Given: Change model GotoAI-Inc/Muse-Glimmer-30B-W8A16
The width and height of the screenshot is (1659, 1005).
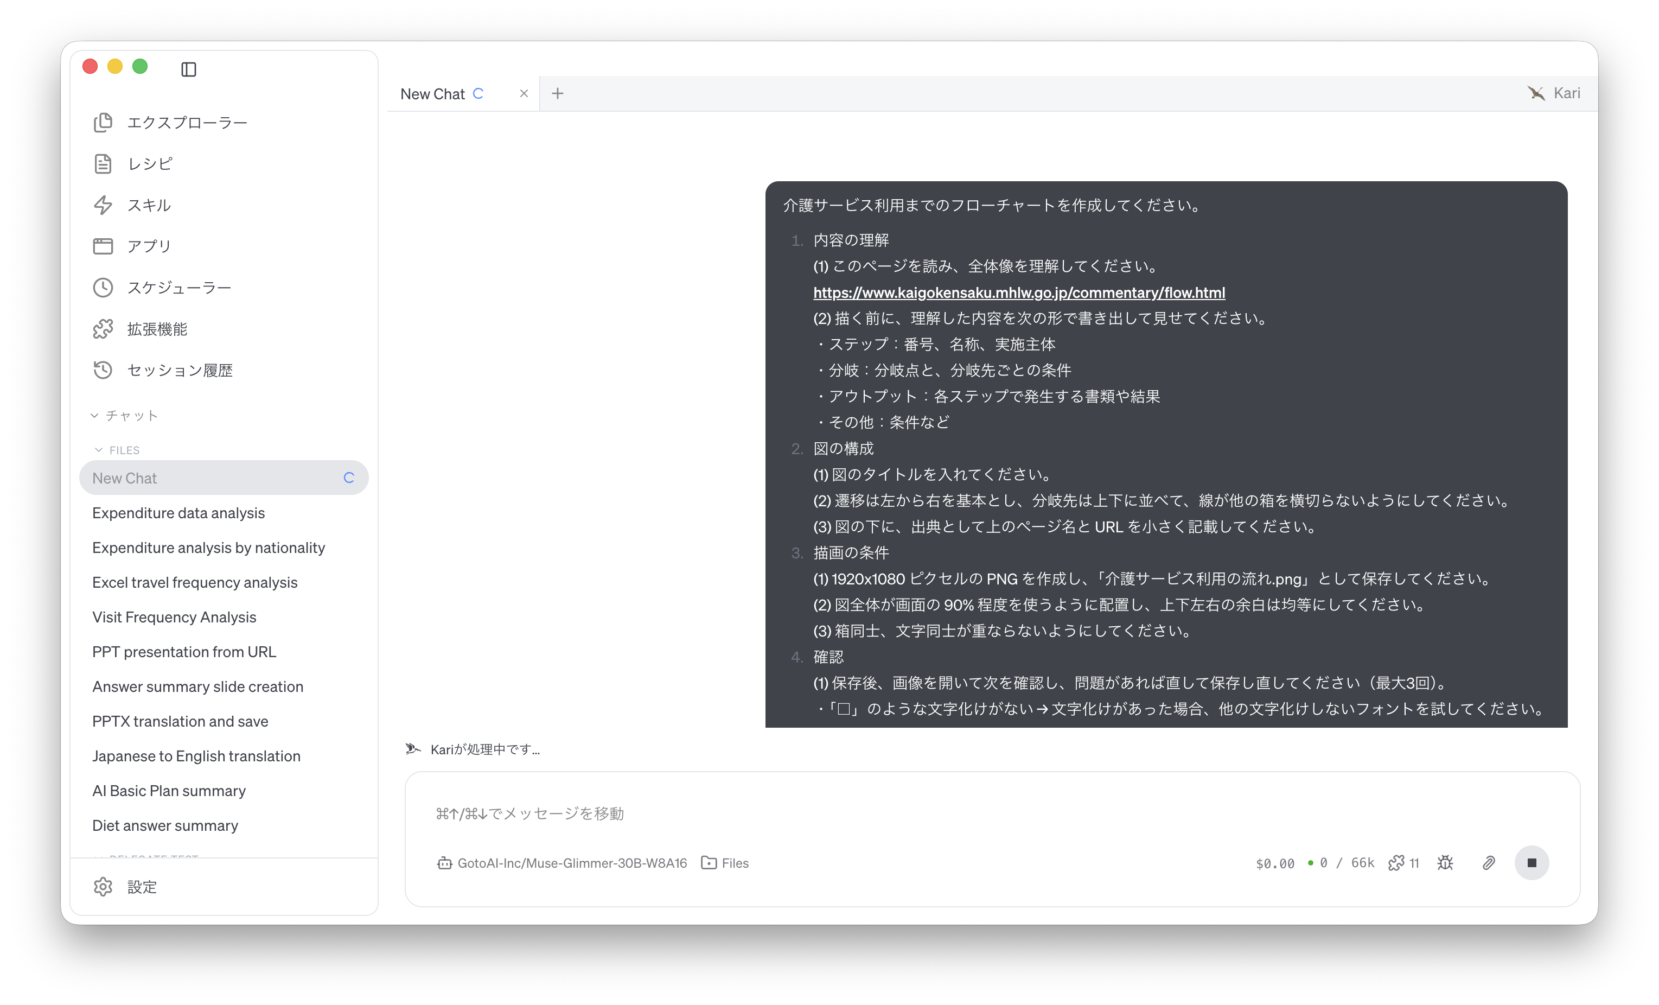Looking at the screenshot, I should click(x=562, y=863).
